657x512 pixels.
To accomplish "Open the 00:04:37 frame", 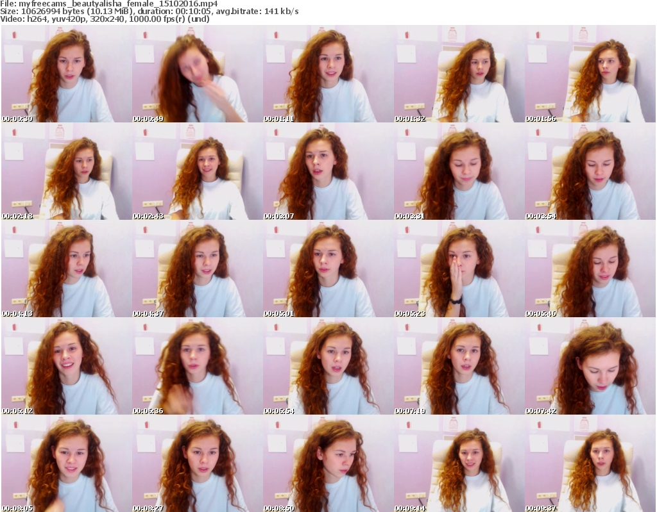I will click(198, 268).
